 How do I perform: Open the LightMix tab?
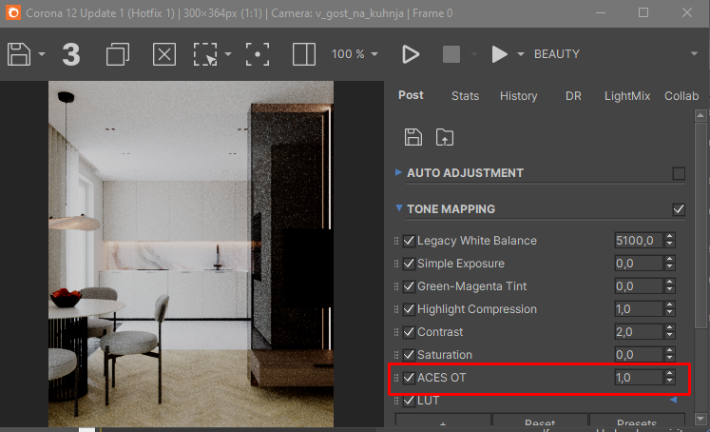tap(627, 96)
